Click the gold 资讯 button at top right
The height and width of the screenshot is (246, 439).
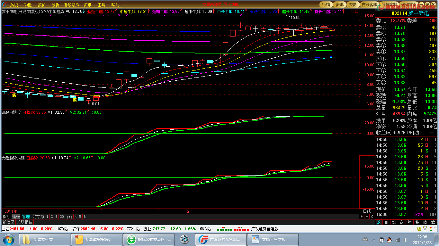[339, 4]
